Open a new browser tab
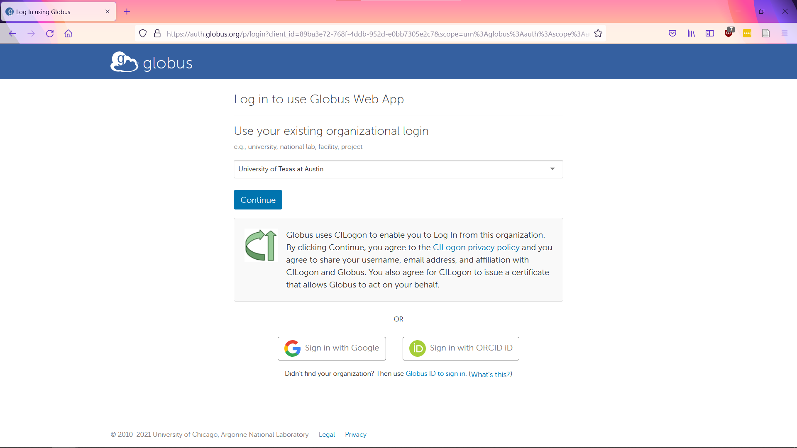This screenshot has width=797, height=448. 127,11
